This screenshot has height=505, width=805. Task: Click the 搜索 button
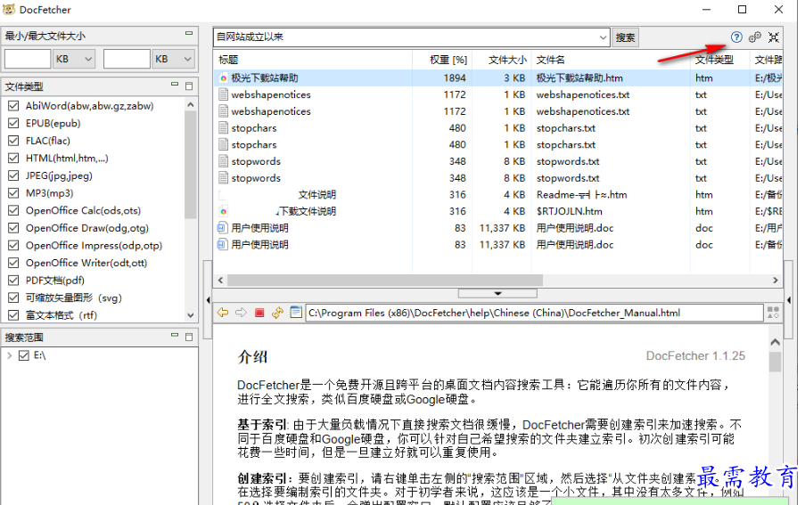626,37
